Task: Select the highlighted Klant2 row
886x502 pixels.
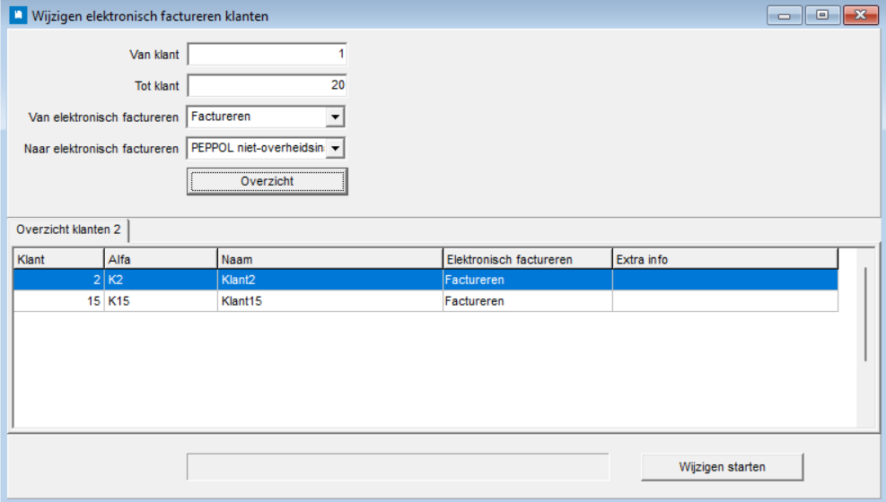Action: click(x=329, y=280)
